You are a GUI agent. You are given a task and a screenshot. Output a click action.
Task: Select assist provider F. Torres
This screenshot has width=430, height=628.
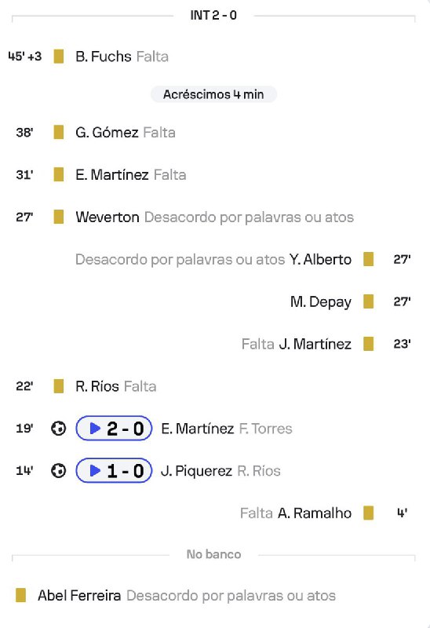pyautogui.click(x=265, y=429)
